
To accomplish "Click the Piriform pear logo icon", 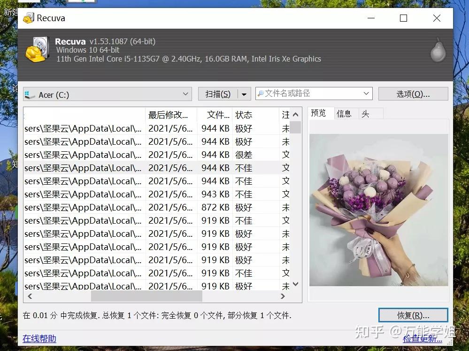I will coord(438,50).
